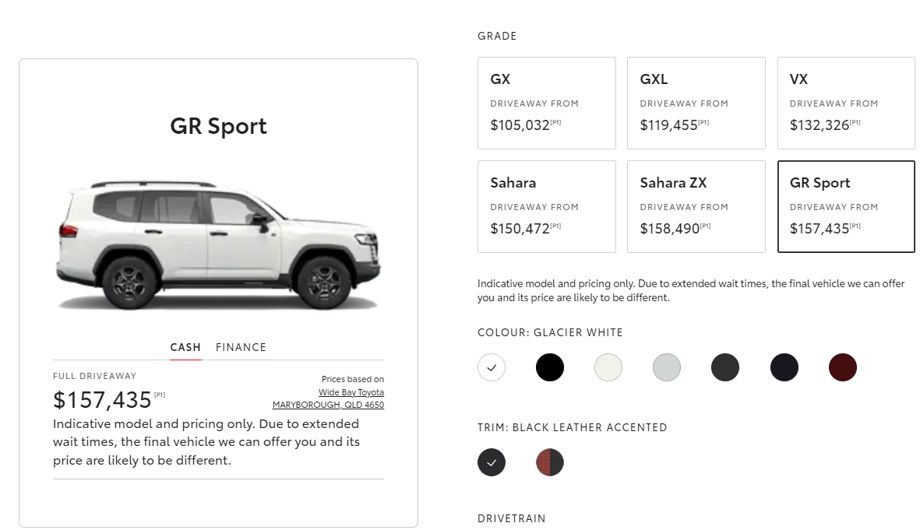Select the GX grade card

pyautogui.click(x=546, y=103)
